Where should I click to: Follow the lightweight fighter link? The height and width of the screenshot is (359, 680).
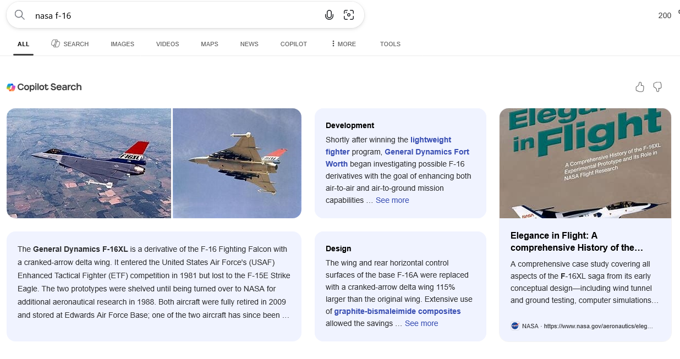430,140
